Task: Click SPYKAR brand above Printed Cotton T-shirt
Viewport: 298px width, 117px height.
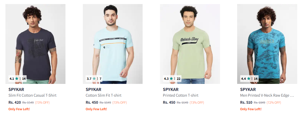Action: [171, 90]
